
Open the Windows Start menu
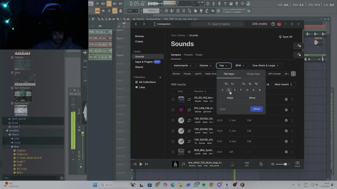95,185
